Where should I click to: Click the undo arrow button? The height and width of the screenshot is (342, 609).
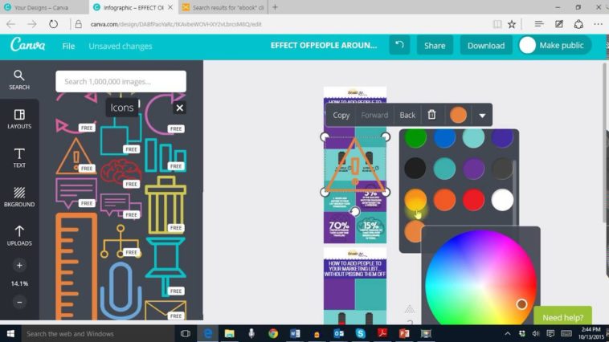click(x=399, y=45)
